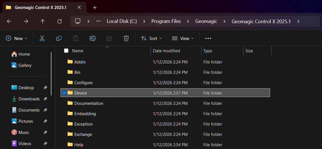Open Pictures from quick access
Image resolution: width=322 pixels, height=149 pixels.
coord(22,121)
